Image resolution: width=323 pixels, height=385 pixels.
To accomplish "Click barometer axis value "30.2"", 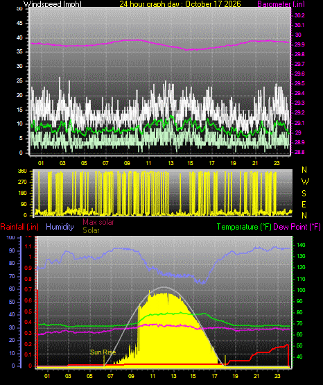I will pos(299,15).
